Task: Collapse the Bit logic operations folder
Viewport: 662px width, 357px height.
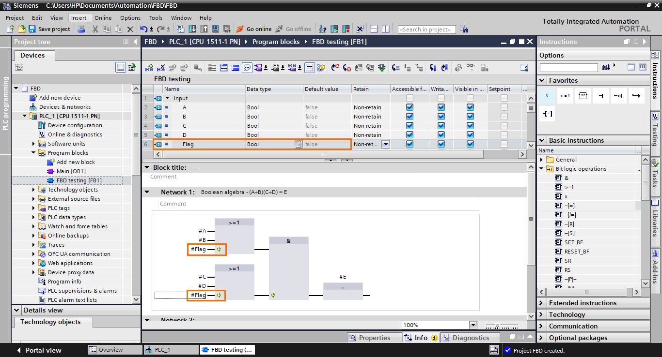Action: coord(542,169)
